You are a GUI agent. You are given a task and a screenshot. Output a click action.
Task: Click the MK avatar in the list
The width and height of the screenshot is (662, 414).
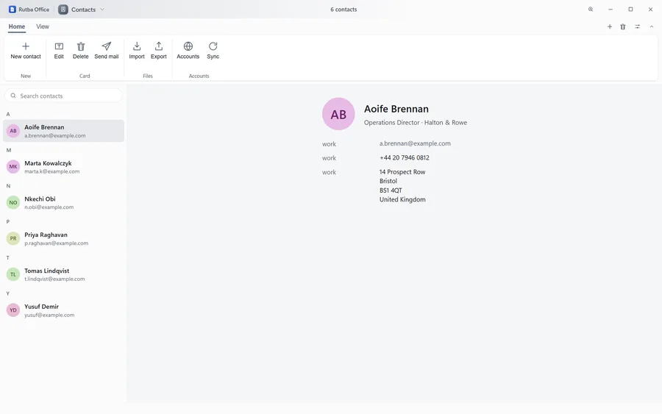13,167
